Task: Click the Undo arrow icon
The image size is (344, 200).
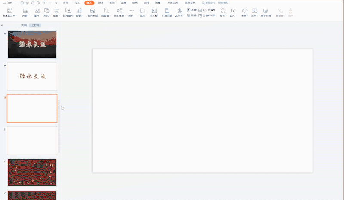Action: pyautogui.click(x=44, y=3)
